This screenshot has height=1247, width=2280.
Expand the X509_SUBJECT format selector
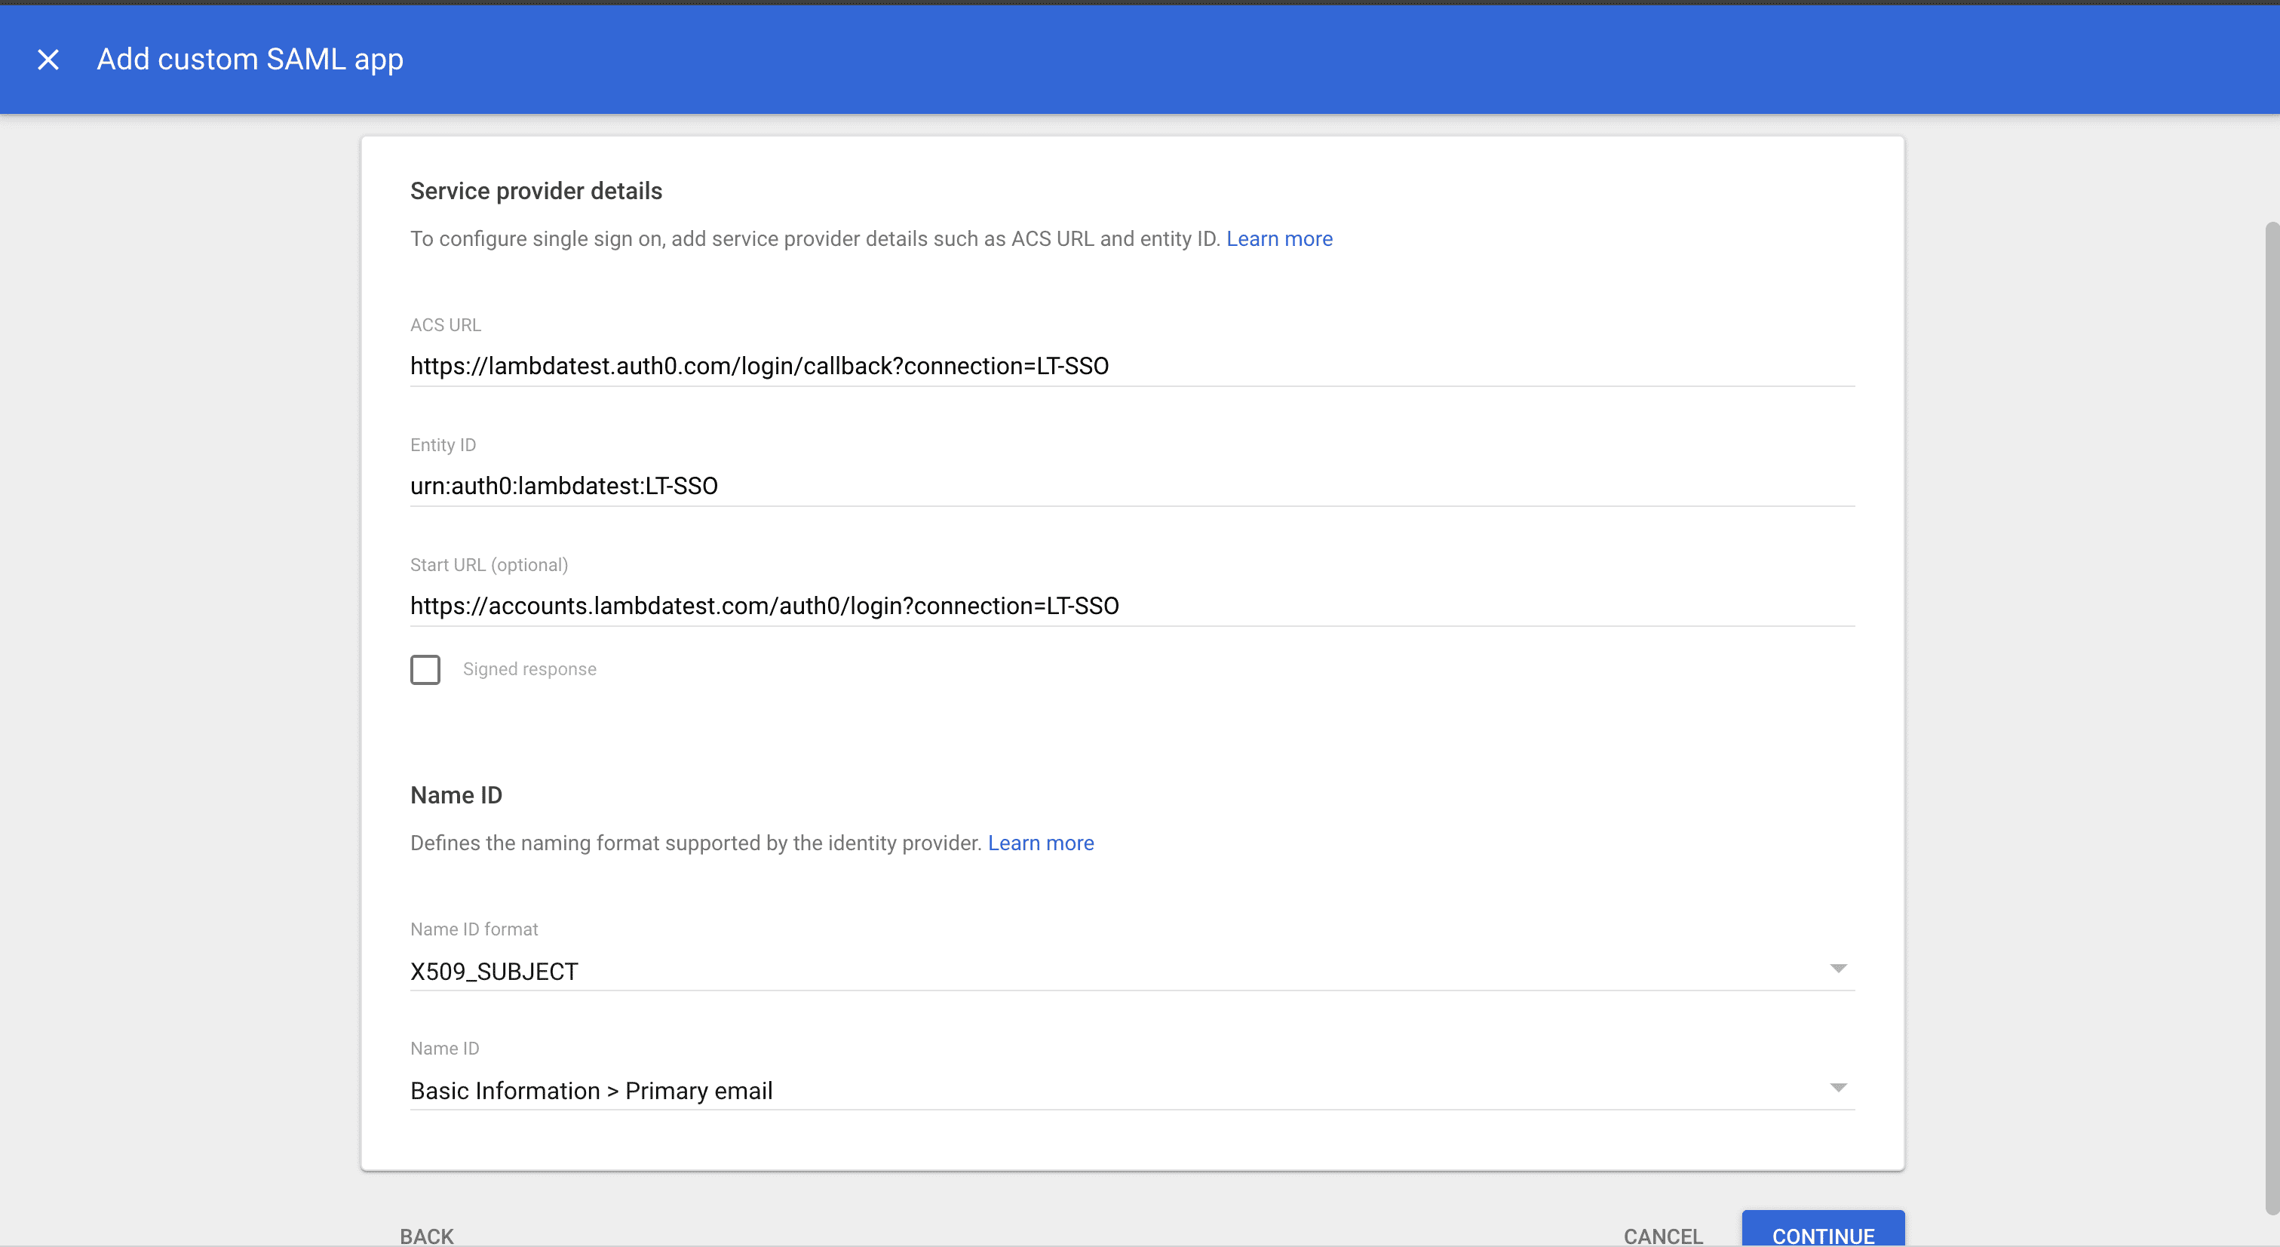click(1840, 968)
